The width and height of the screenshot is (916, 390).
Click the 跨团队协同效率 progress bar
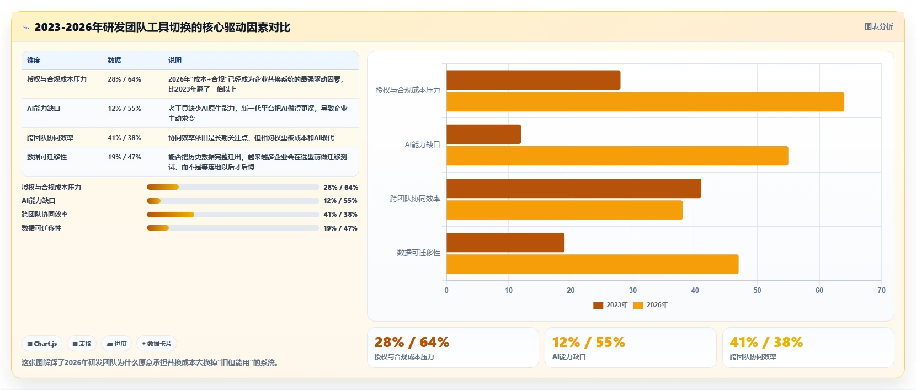(233, 215)
